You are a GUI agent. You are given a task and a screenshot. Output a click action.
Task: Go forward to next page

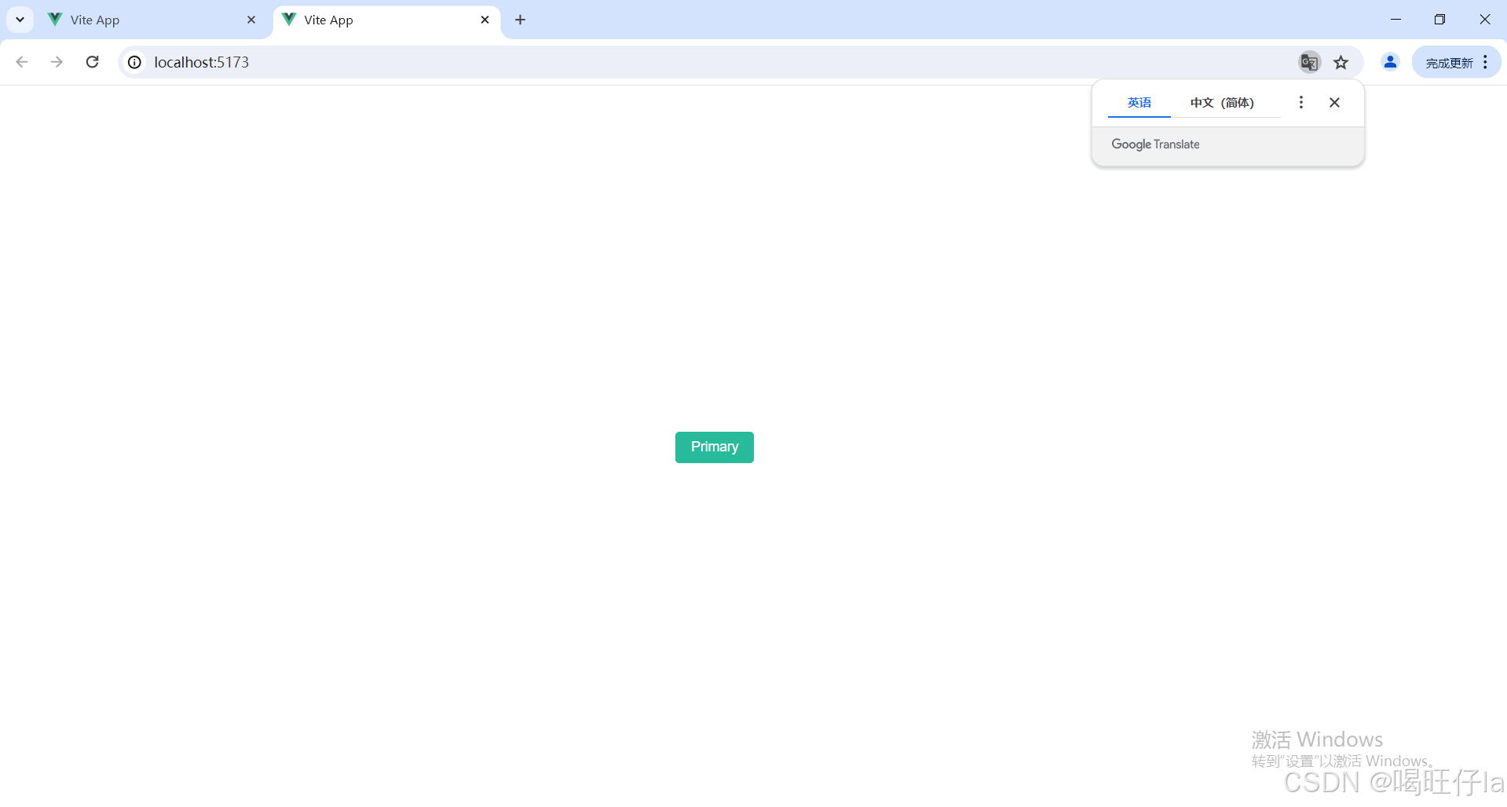coord(57,62)
